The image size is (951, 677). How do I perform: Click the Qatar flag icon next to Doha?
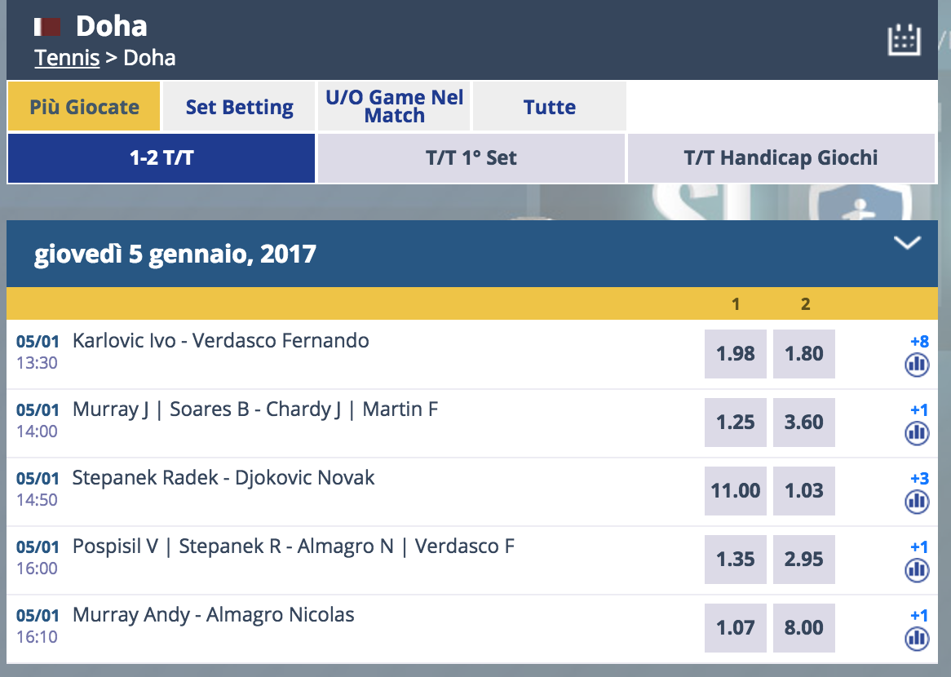coord(47,27)
